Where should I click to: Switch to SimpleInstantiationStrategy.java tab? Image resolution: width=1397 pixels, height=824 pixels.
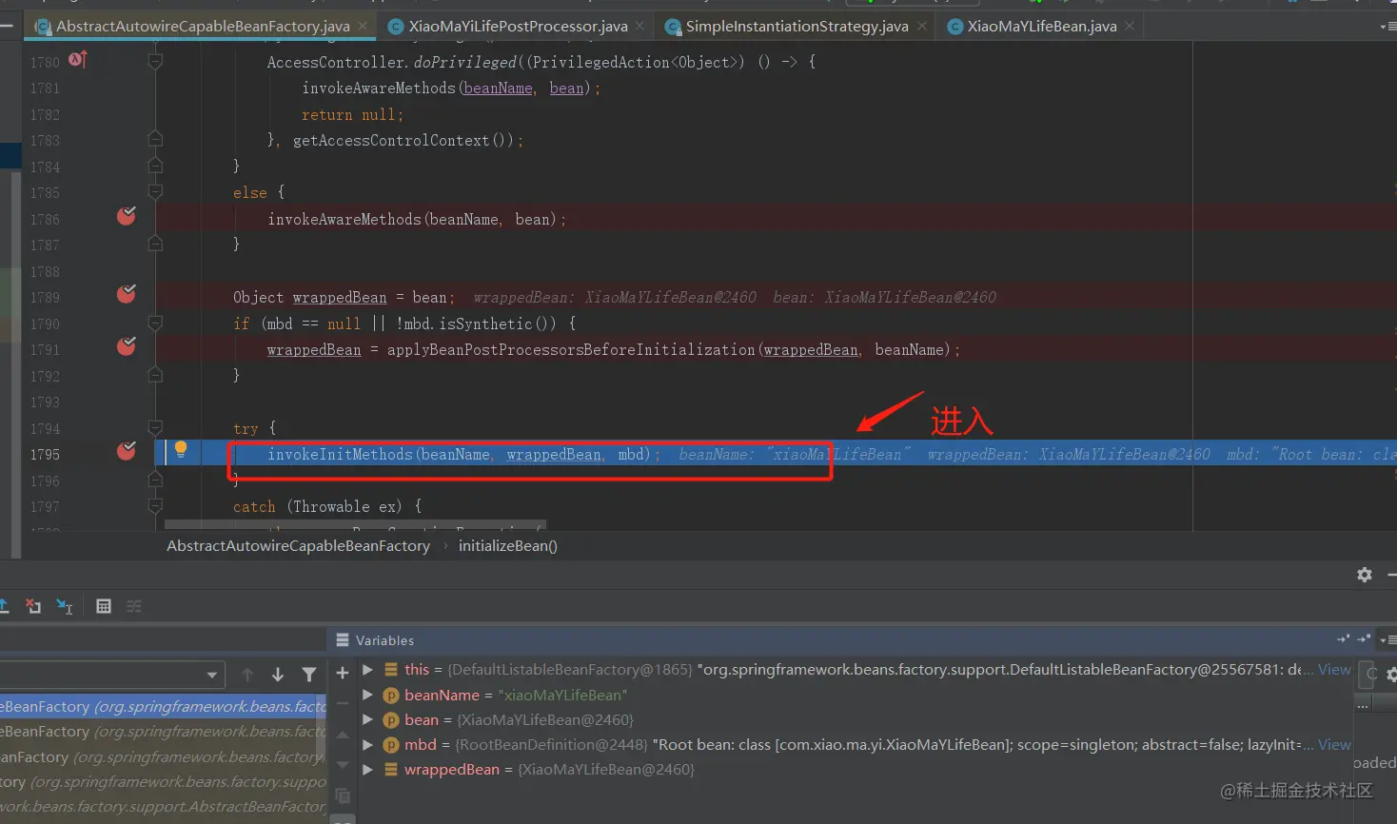[x=797, y=27]
